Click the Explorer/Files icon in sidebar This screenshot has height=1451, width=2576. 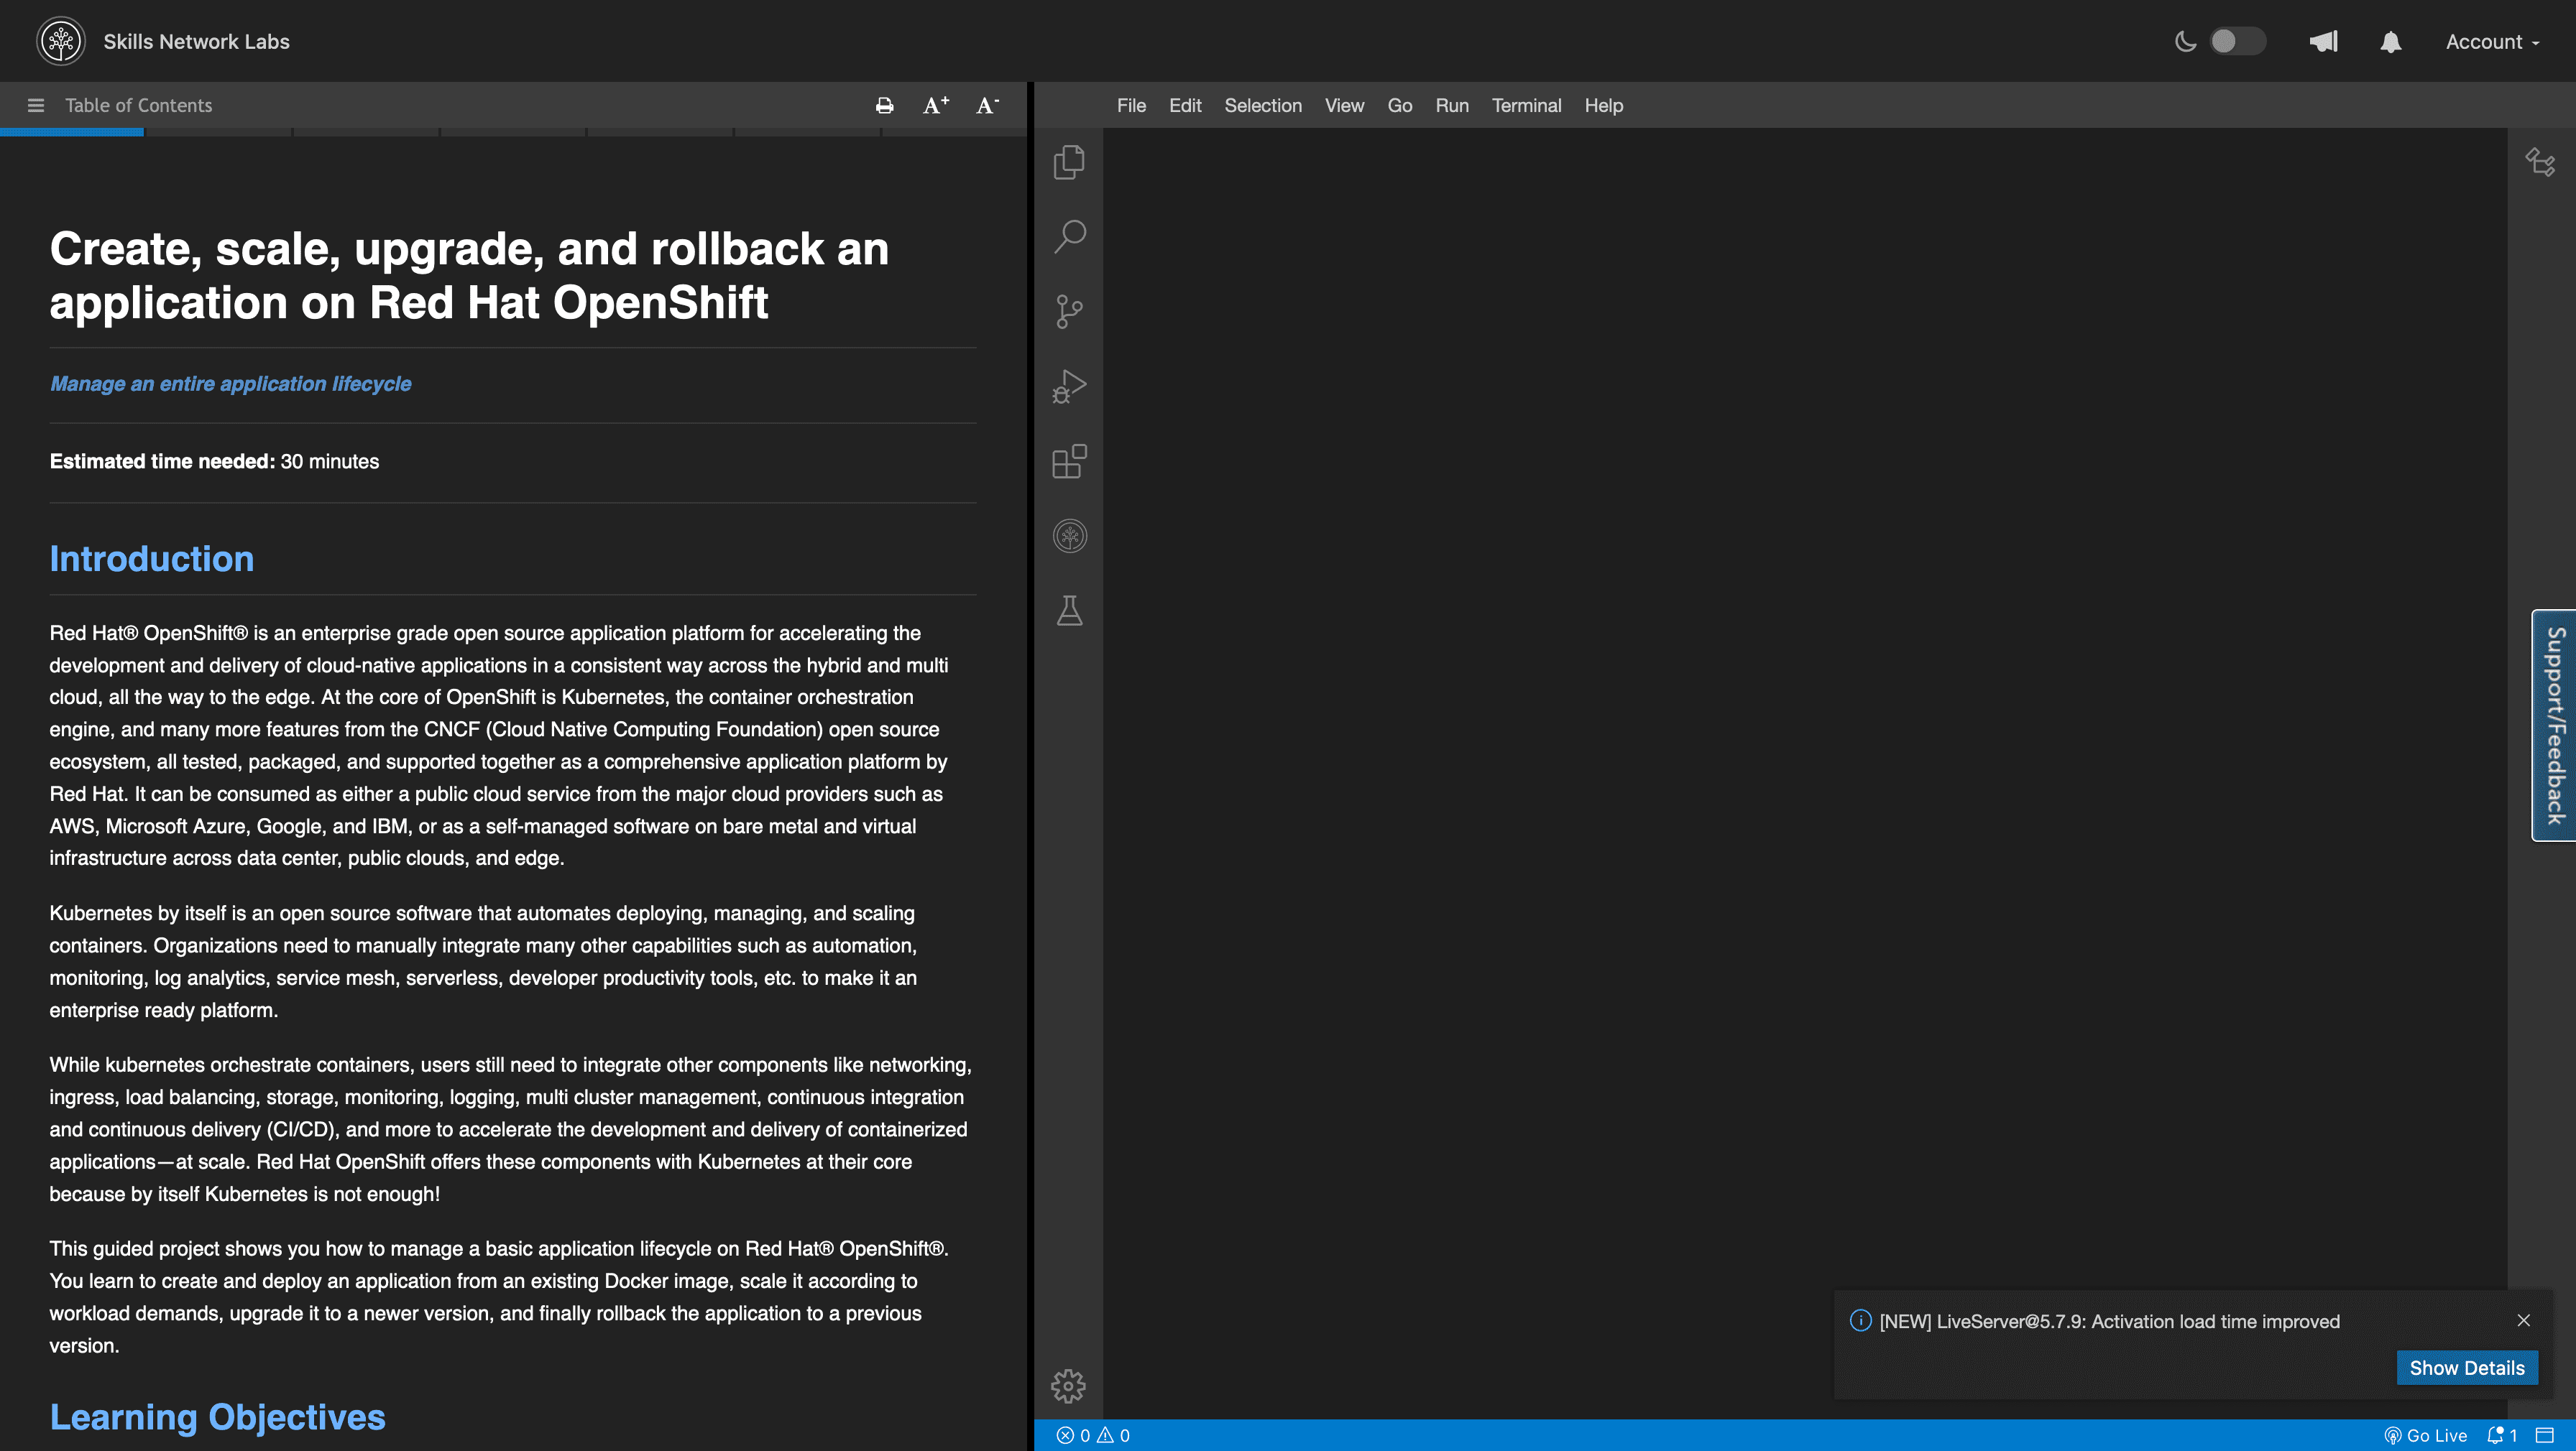[x=1069, y=162]
